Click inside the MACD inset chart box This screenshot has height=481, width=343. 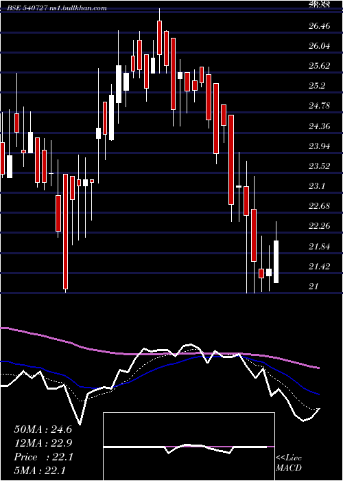coord(189,447)
